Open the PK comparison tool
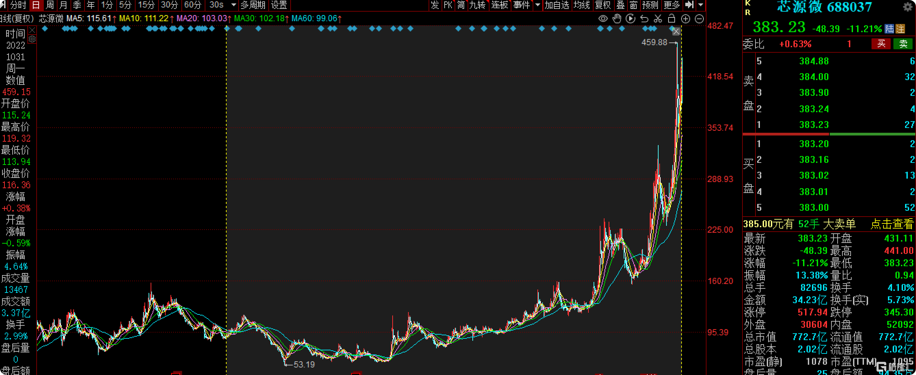The height and width of the screenshot is (375, 916). pyautogui.click(x=448, y=5)
